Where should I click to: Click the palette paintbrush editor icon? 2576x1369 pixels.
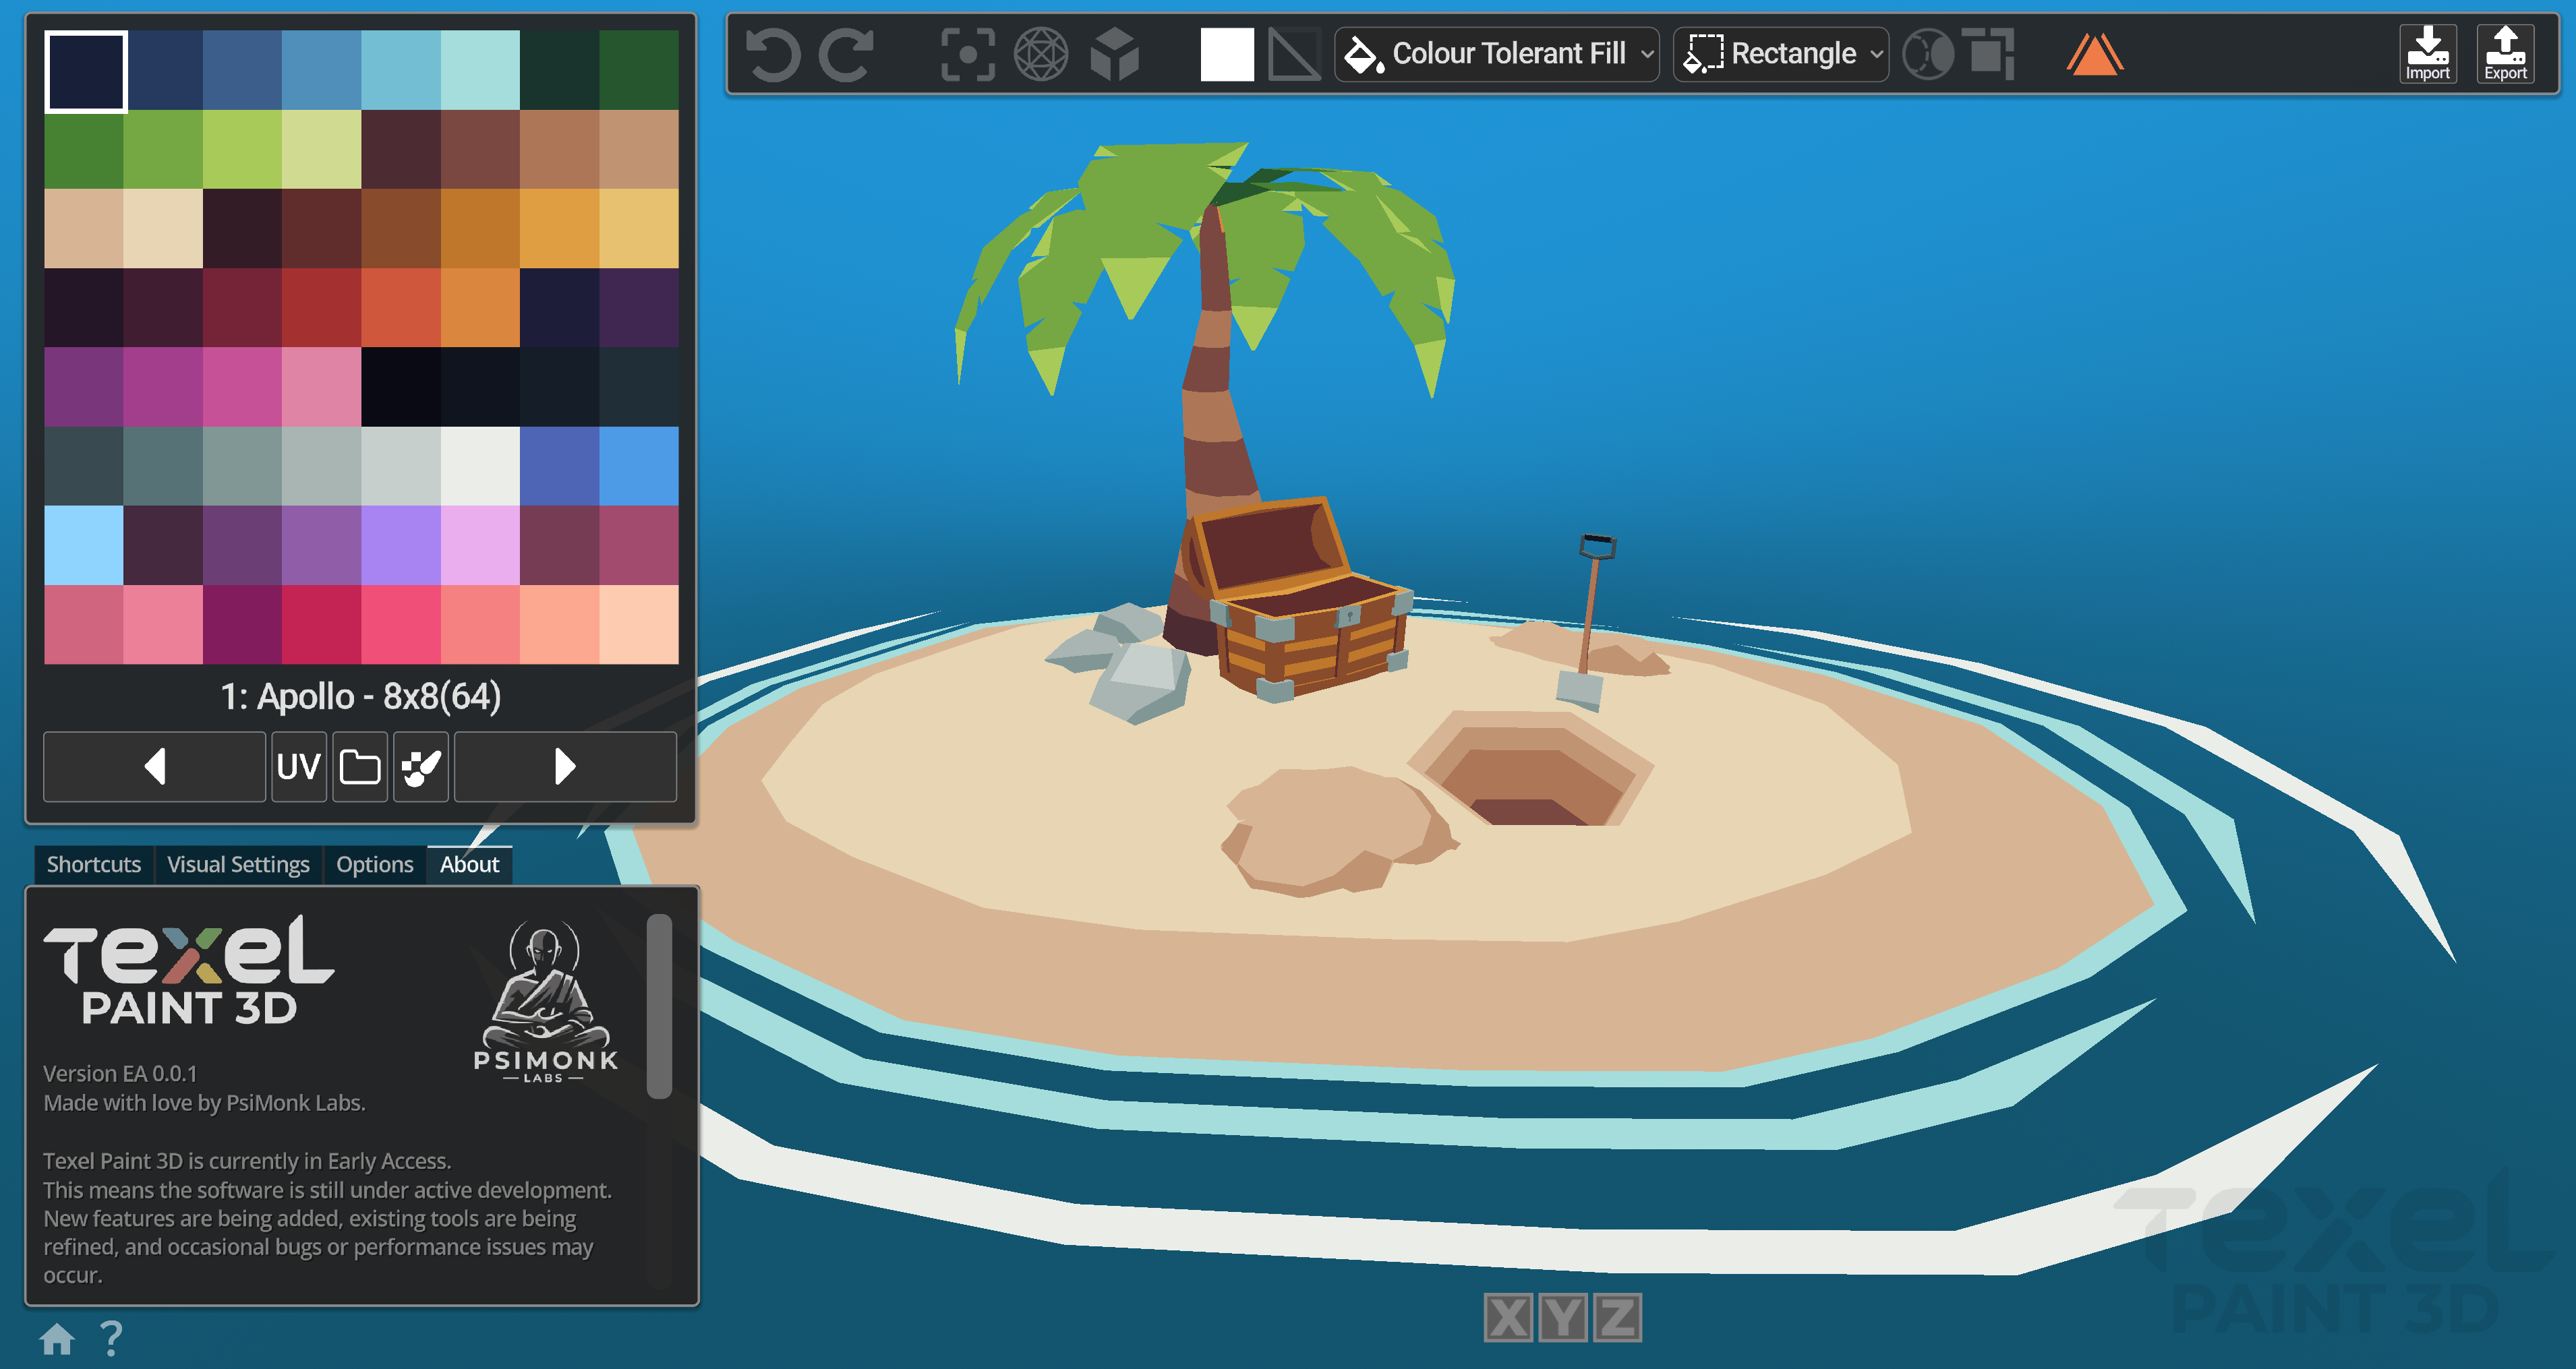tap(421, 766)
